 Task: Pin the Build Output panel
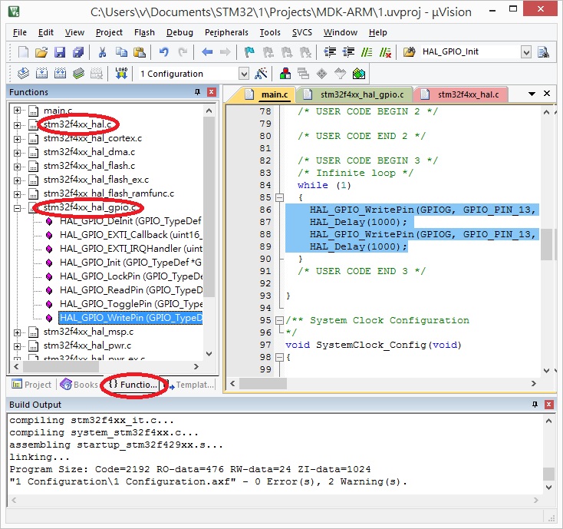[535, 405]
